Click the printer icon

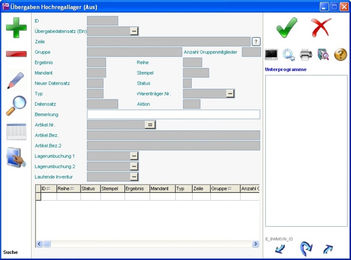click(x=306, y=54)
